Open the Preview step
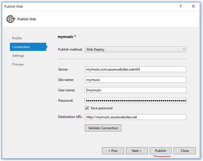203x161 pixels. pos(18,65)
